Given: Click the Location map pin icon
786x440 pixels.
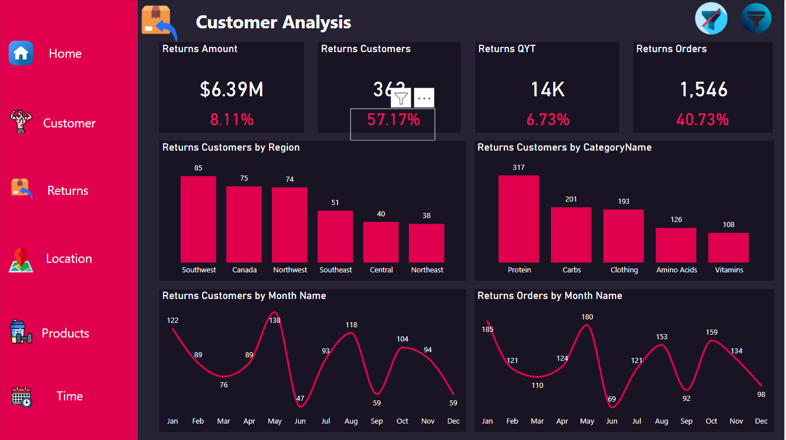Looking at the screenshot, I should pos(21,260).
